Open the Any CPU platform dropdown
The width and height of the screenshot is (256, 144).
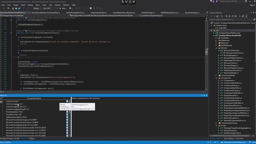tap(50, 8)
